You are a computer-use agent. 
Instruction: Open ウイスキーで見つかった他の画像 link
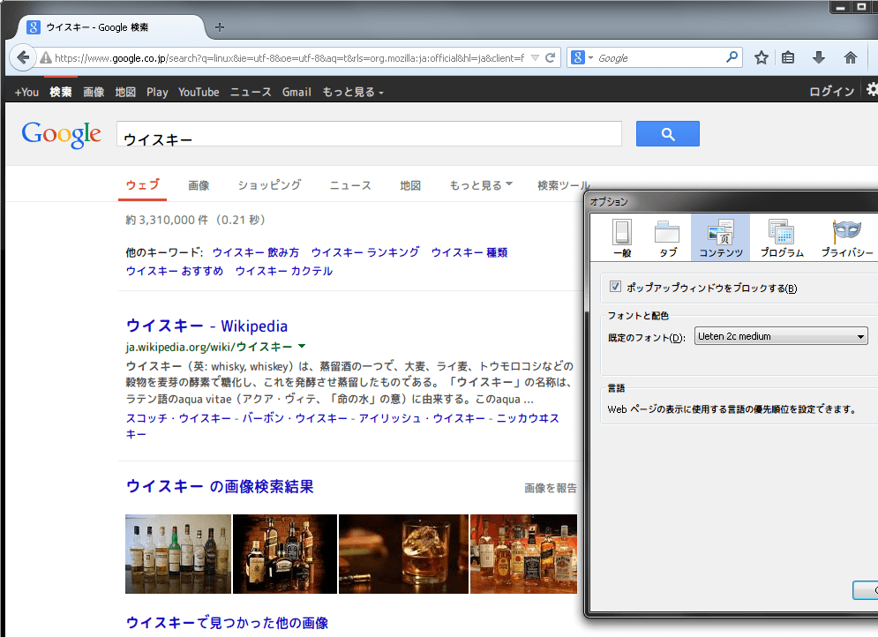227,623
